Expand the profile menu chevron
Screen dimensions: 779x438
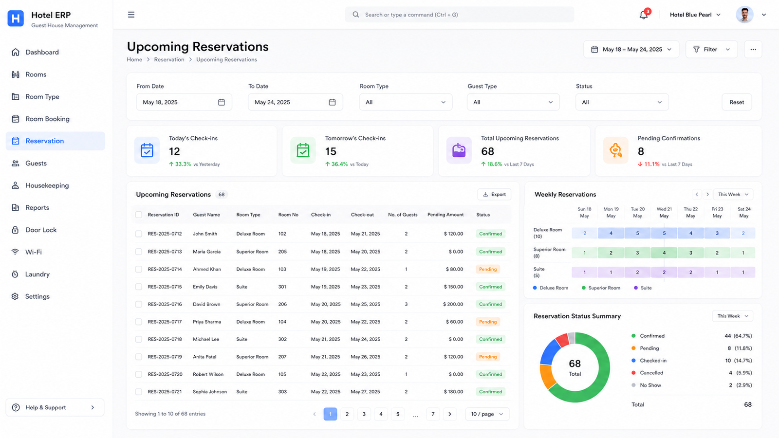click(764, 15)
